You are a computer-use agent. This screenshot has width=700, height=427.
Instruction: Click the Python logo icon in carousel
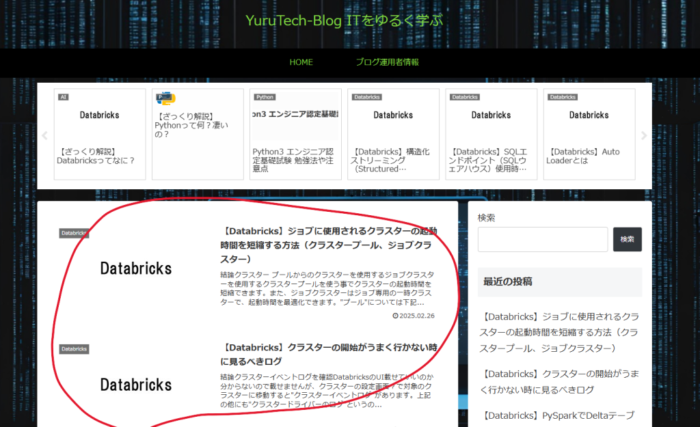[x=165, y=98]
